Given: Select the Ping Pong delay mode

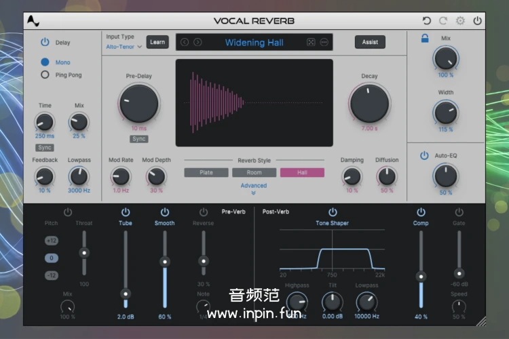Looking at the screenshot, I should (x=45, y=75).
